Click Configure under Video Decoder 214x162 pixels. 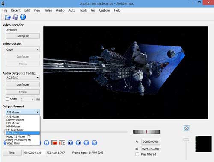(23, 36)
